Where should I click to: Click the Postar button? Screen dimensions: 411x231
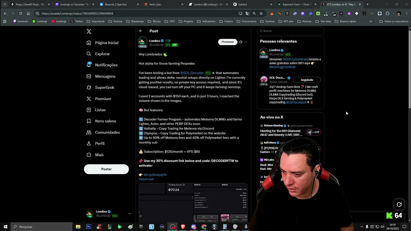[x=106, y=169]
